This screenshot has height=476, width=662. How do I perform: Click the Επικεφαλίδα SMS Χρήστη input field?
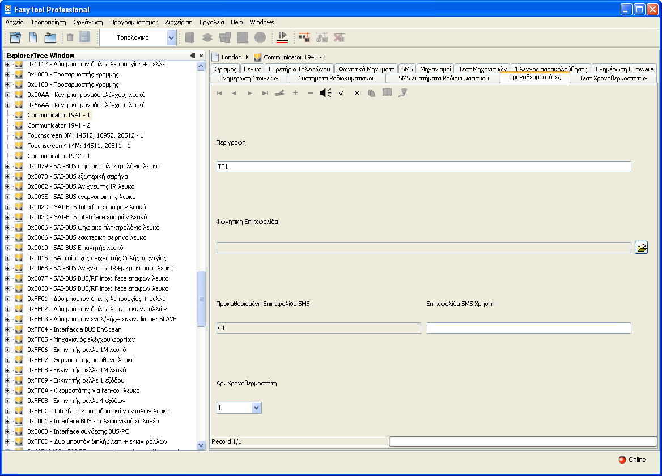pyautogui.click(x=529, y=328)
